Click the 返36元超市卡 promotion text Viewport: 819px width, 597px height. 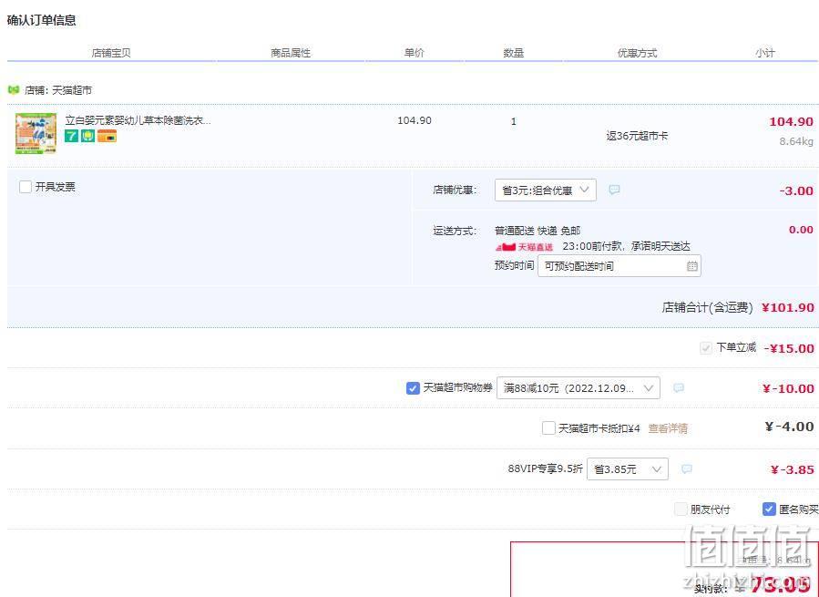coord(637,136)
